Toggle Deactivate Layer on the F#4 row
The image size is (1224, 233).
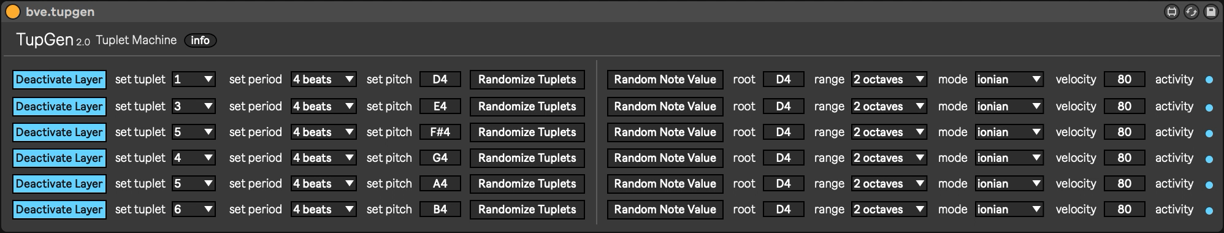[59, 132]
